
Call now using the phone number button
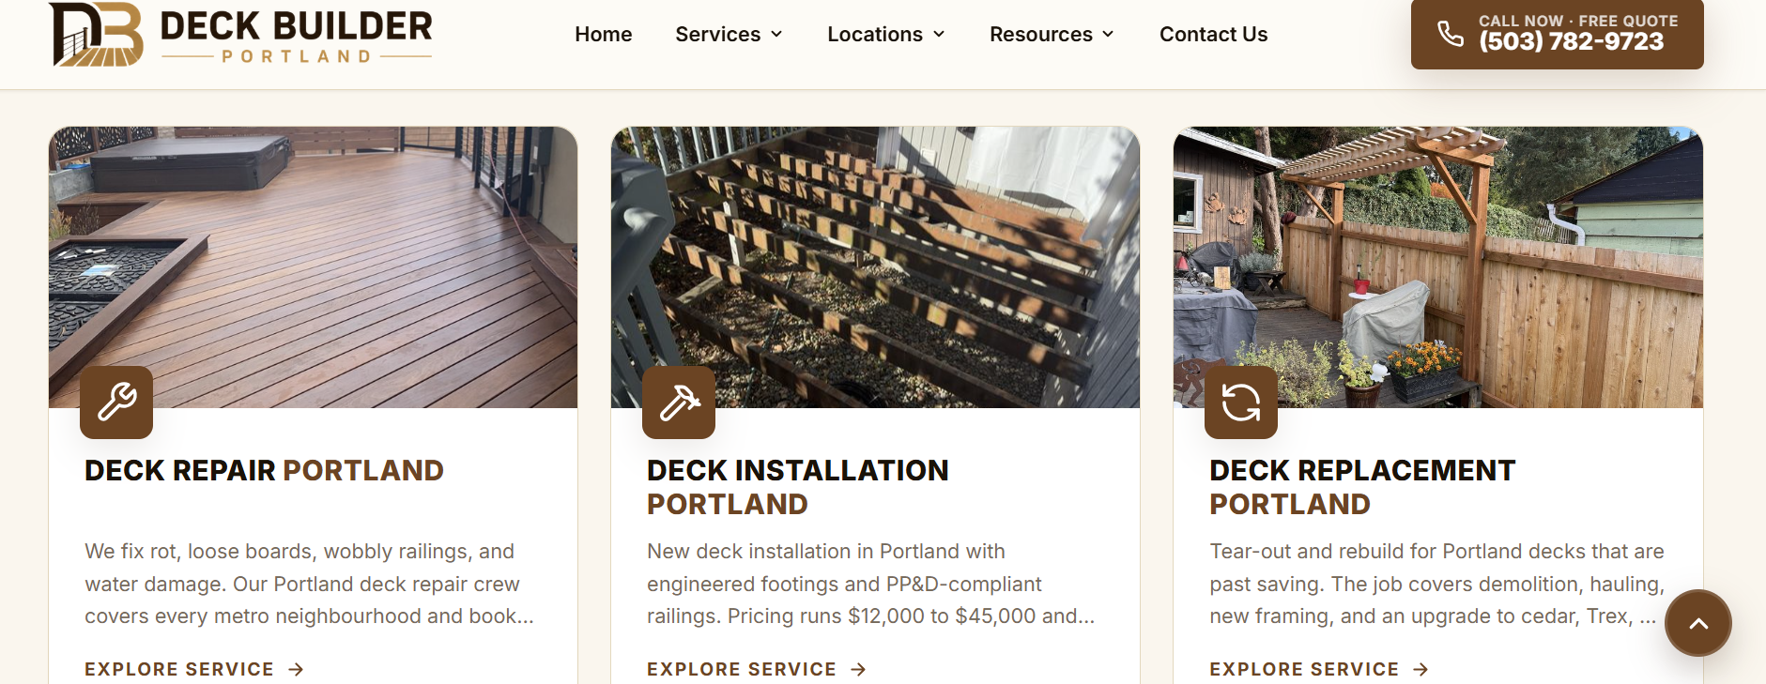[x=1558, y=34]
